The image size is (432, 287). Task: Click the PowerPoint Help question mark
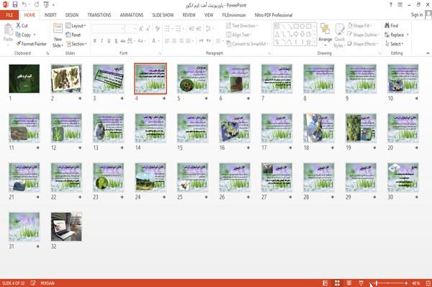391,5
